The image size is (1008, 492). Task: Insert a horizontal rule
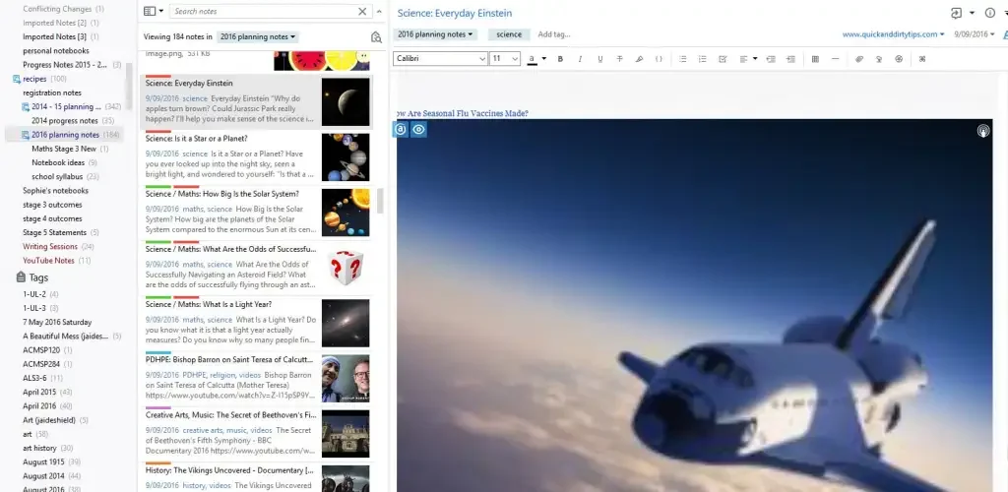point(835,59)
